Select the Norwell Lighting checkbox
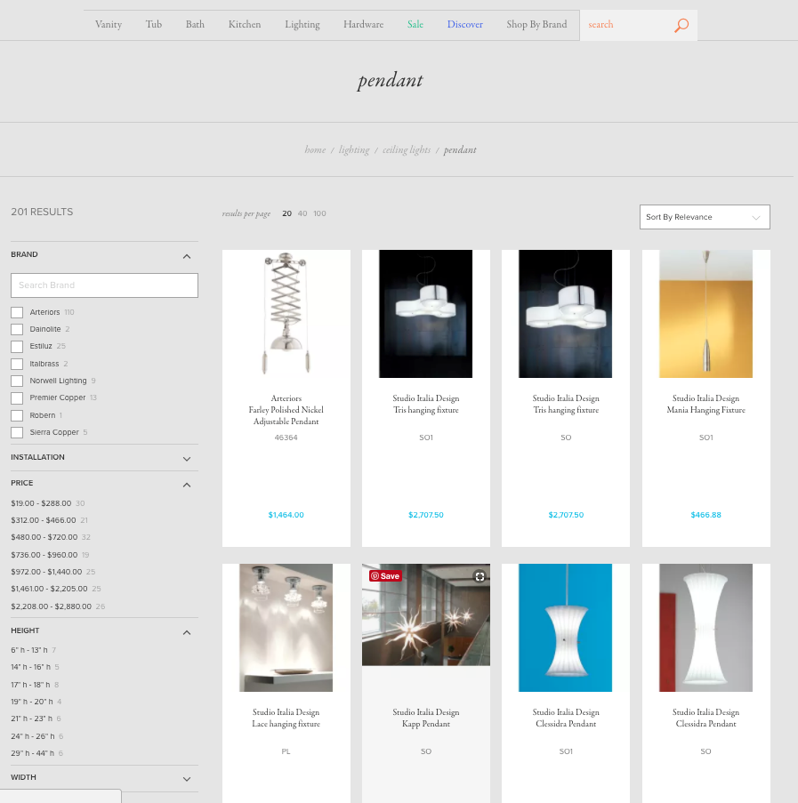Image resolution: width=798 pixels, height=803 pixels. pos(17,381)
